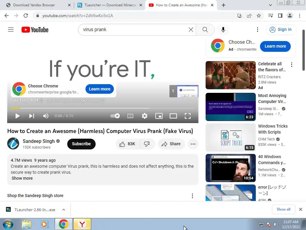Click the address bar URL
The image size is (306, 230).
[78, 16]
